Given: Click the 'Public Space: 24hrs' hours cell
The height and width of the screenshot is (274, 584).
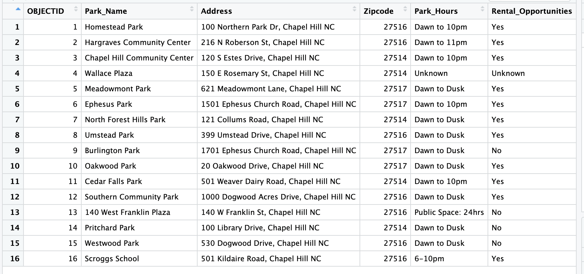Looking at the screenshot, I should coord(449,212).
